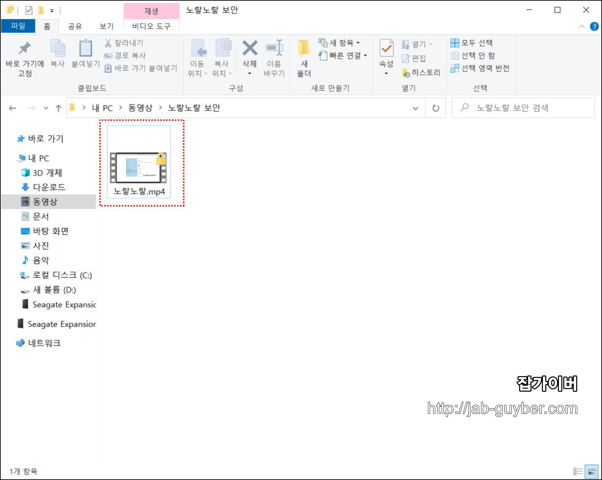Click the folder icon at address bar start
This screenshot has height=480, width=602.
point(72,107)
